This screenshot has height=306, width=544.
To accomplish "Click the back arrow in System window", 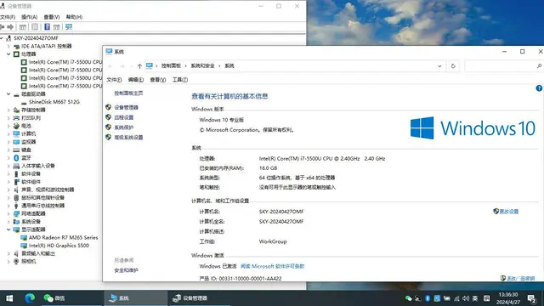I will (110, 66).
